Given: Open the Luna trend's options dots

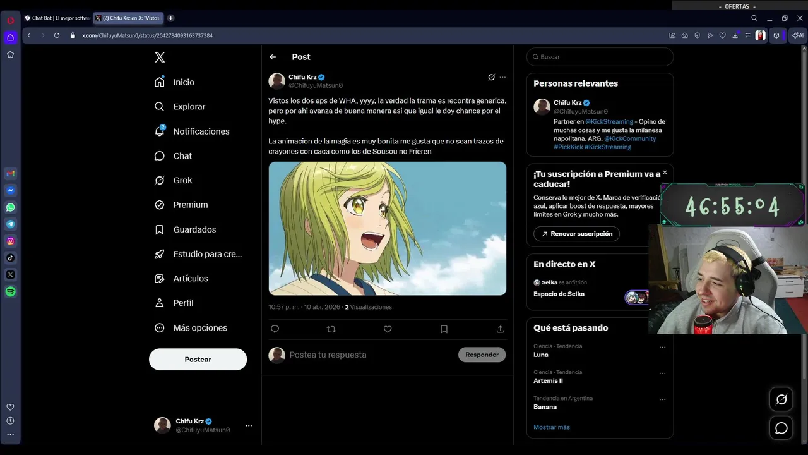Looking at the screenshot, I should [662, 347].
